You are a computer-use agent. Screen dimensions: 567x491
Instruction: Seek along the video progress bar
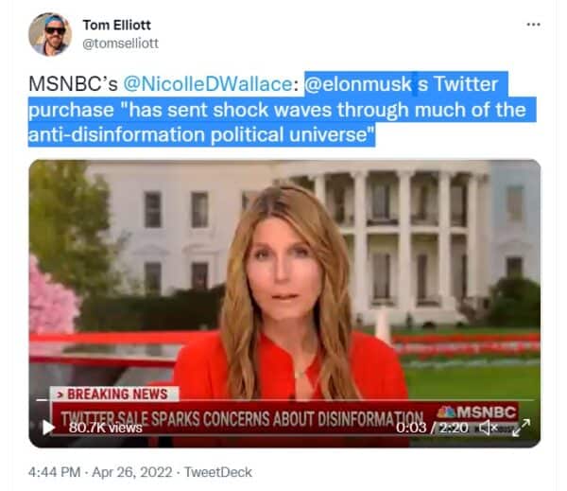pos(285,400)
